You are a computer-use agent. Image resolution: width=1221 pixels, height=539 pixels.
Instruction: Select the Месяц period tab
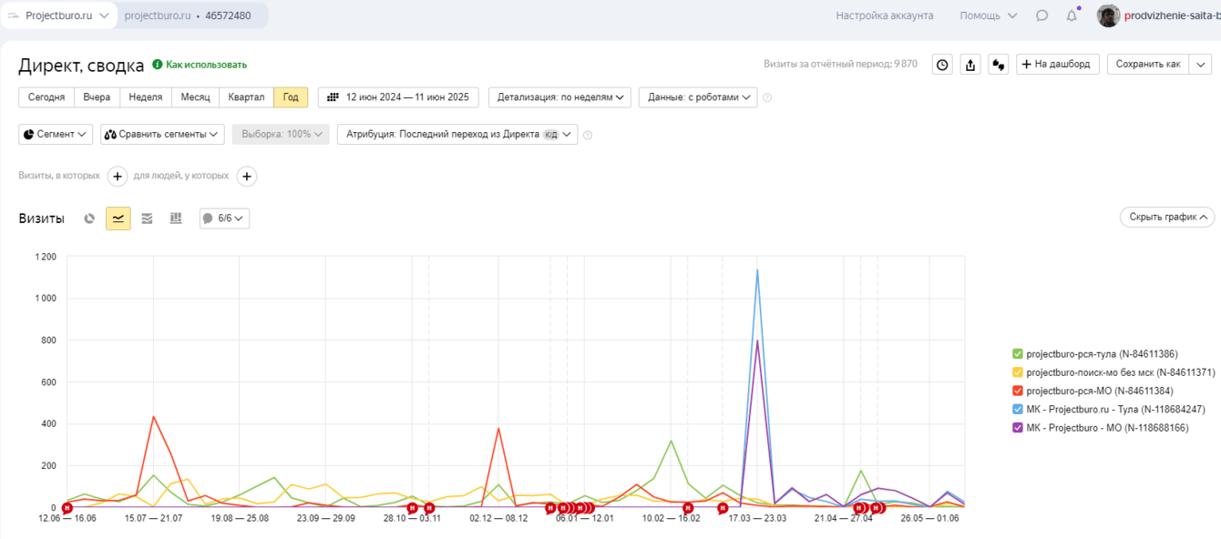pos(195,97)
